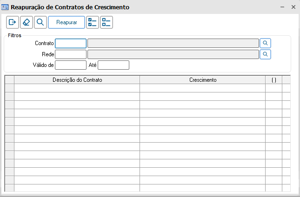The width and height of the screenshot is (300, 197).
Task: Select first grid row's Descrição cell
Action: click(77, 88)
